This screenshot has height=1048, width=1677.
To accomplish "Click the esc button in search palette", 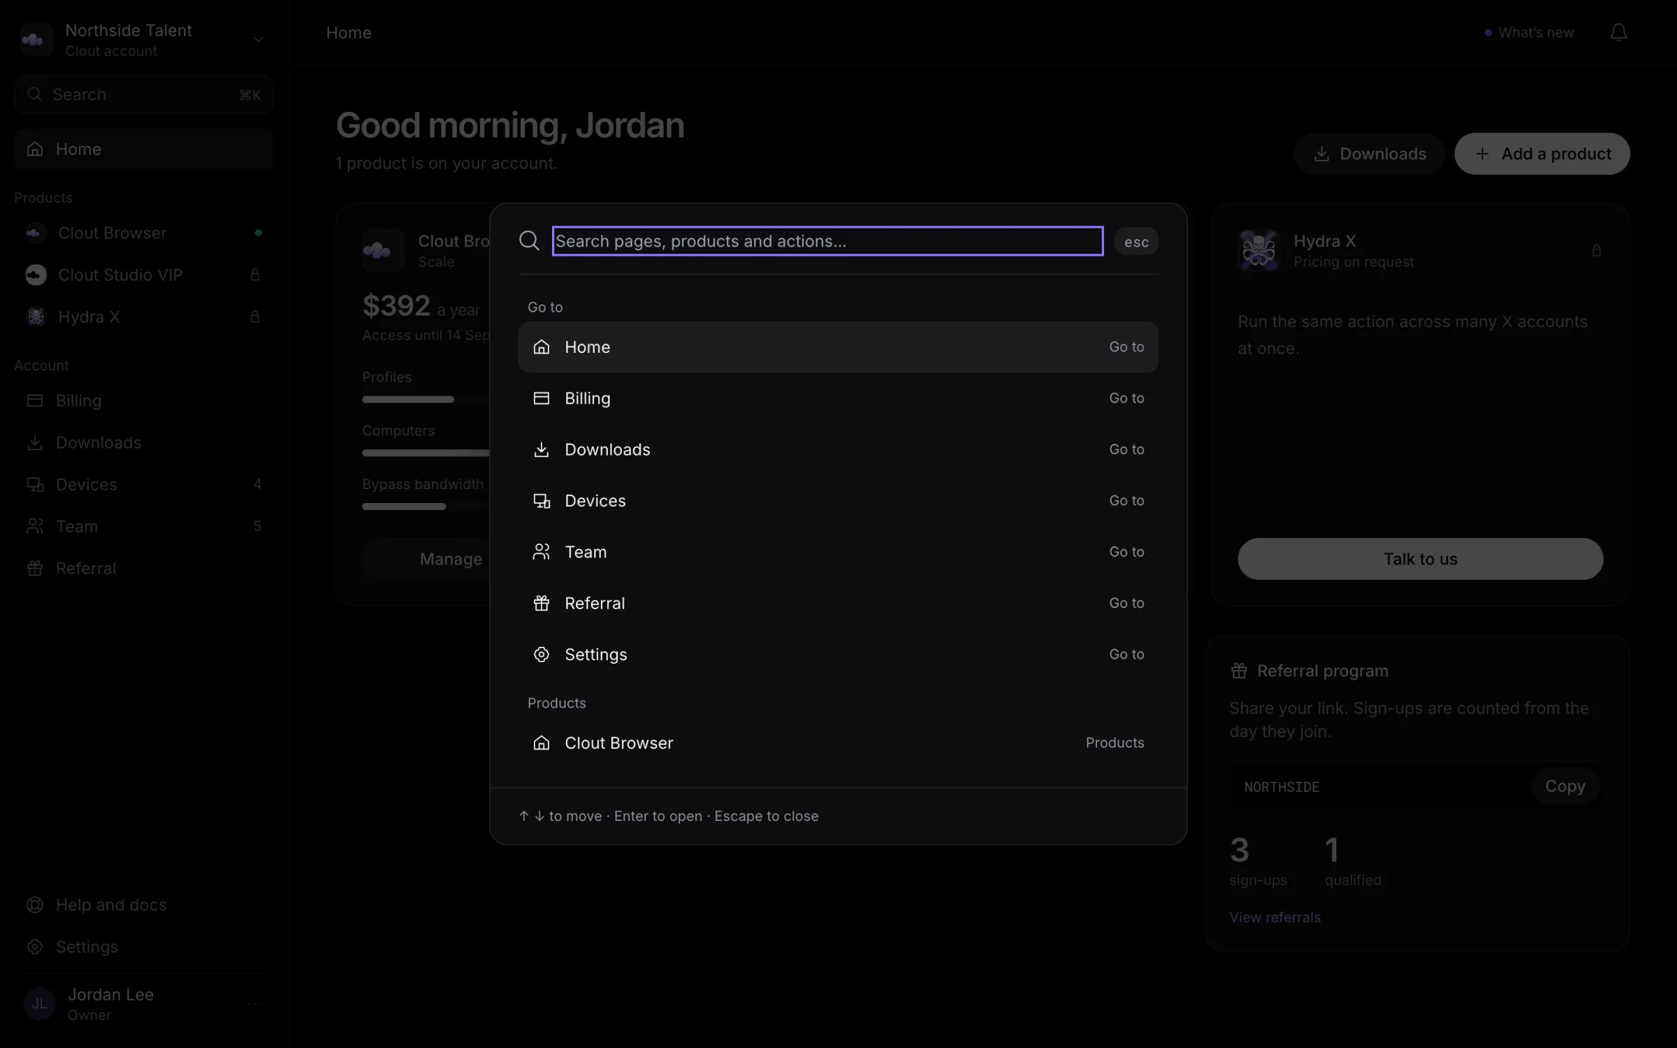I will click(1136, 242).
